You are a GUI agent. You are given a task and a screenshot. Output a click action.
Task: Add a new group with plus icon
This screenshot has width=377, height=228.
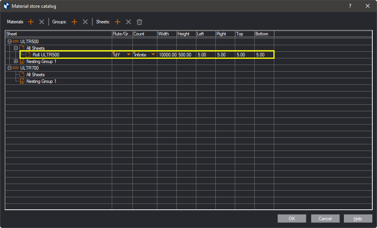tap(74, 22)
